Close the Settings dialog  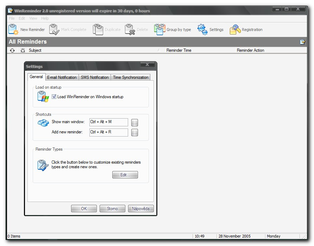pyautogui.click(x=147, y=64)
